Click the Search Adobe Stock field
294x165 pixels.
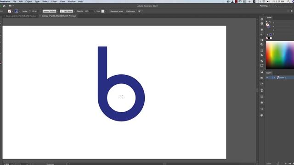(x=284, y=6)
